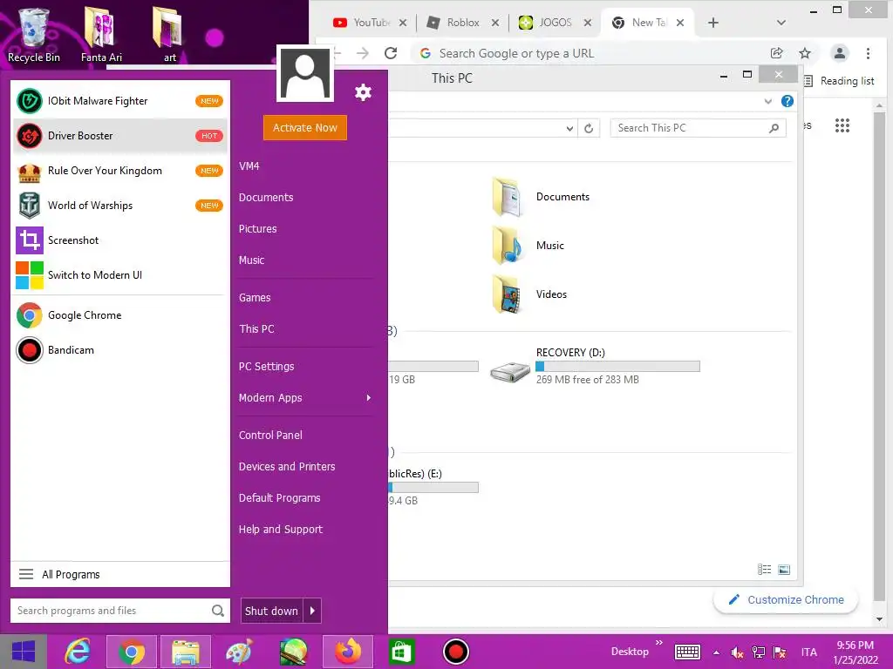
Task: Click Bandicam record icon on taskbar
Action: (455, 652)
